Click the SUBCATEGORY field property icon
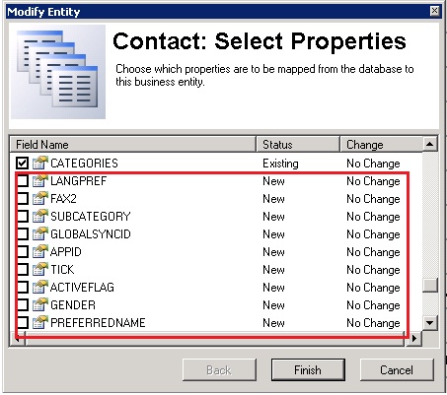Image resolution: width=447 pixels, height=395 pixels. pyautogui.click(x=40, y=216)
